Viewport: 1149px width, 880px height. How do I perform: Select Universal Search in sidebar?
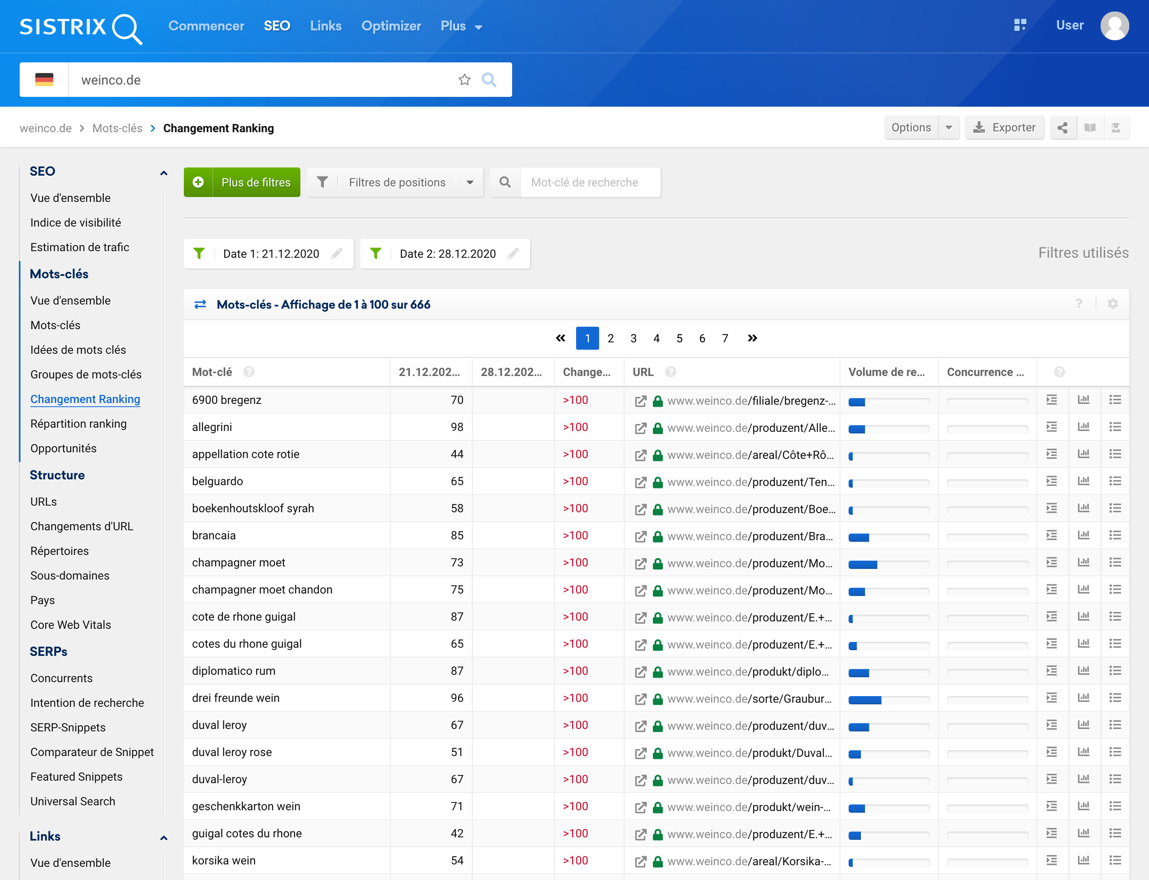click(73, 802)
